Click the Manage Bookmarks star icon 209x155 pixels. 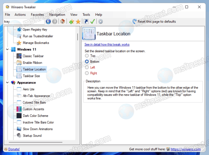pyautogui.click(x=19, y=43)
